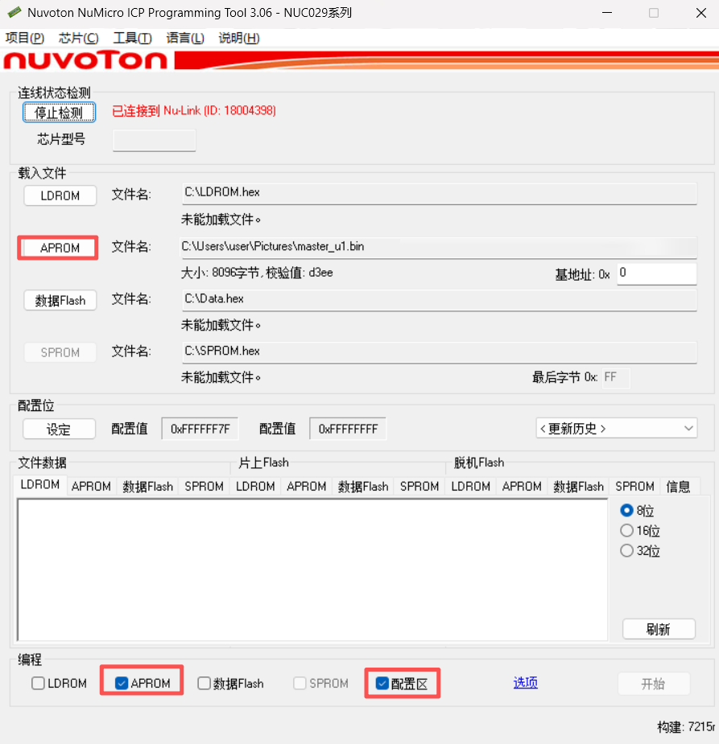Viewport: 719px width, 744px height.
Task: Uncheck the APROM programming checkbox
Action: 122,684
